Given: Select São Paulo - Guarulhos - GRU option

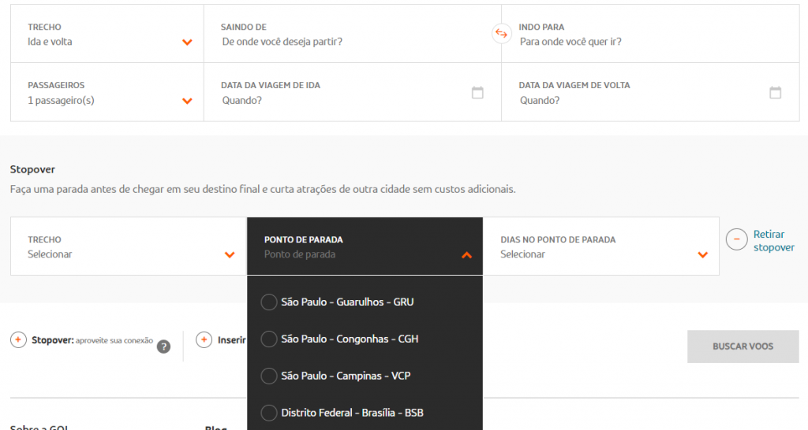Looking at the screenshot, I should tap(269, 302).
